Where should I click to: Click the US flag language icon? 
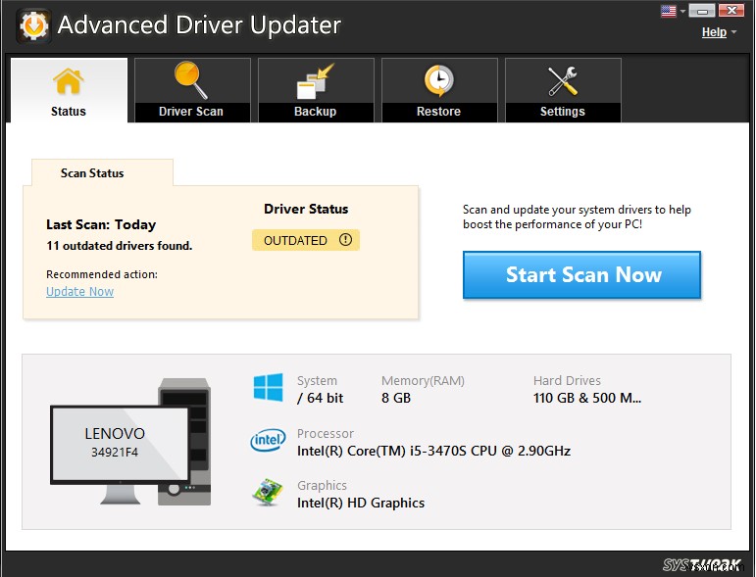point(669,11)
